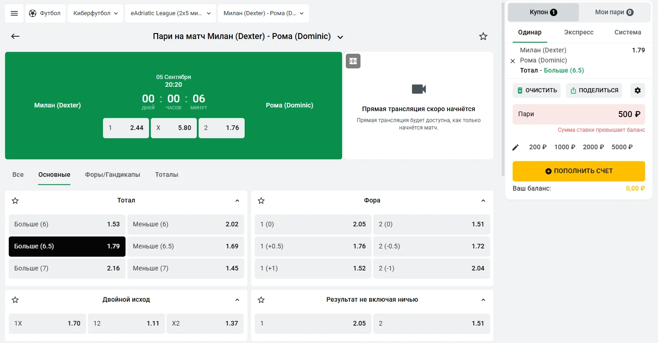Collapse the Тотал market section

click(237, 201)
